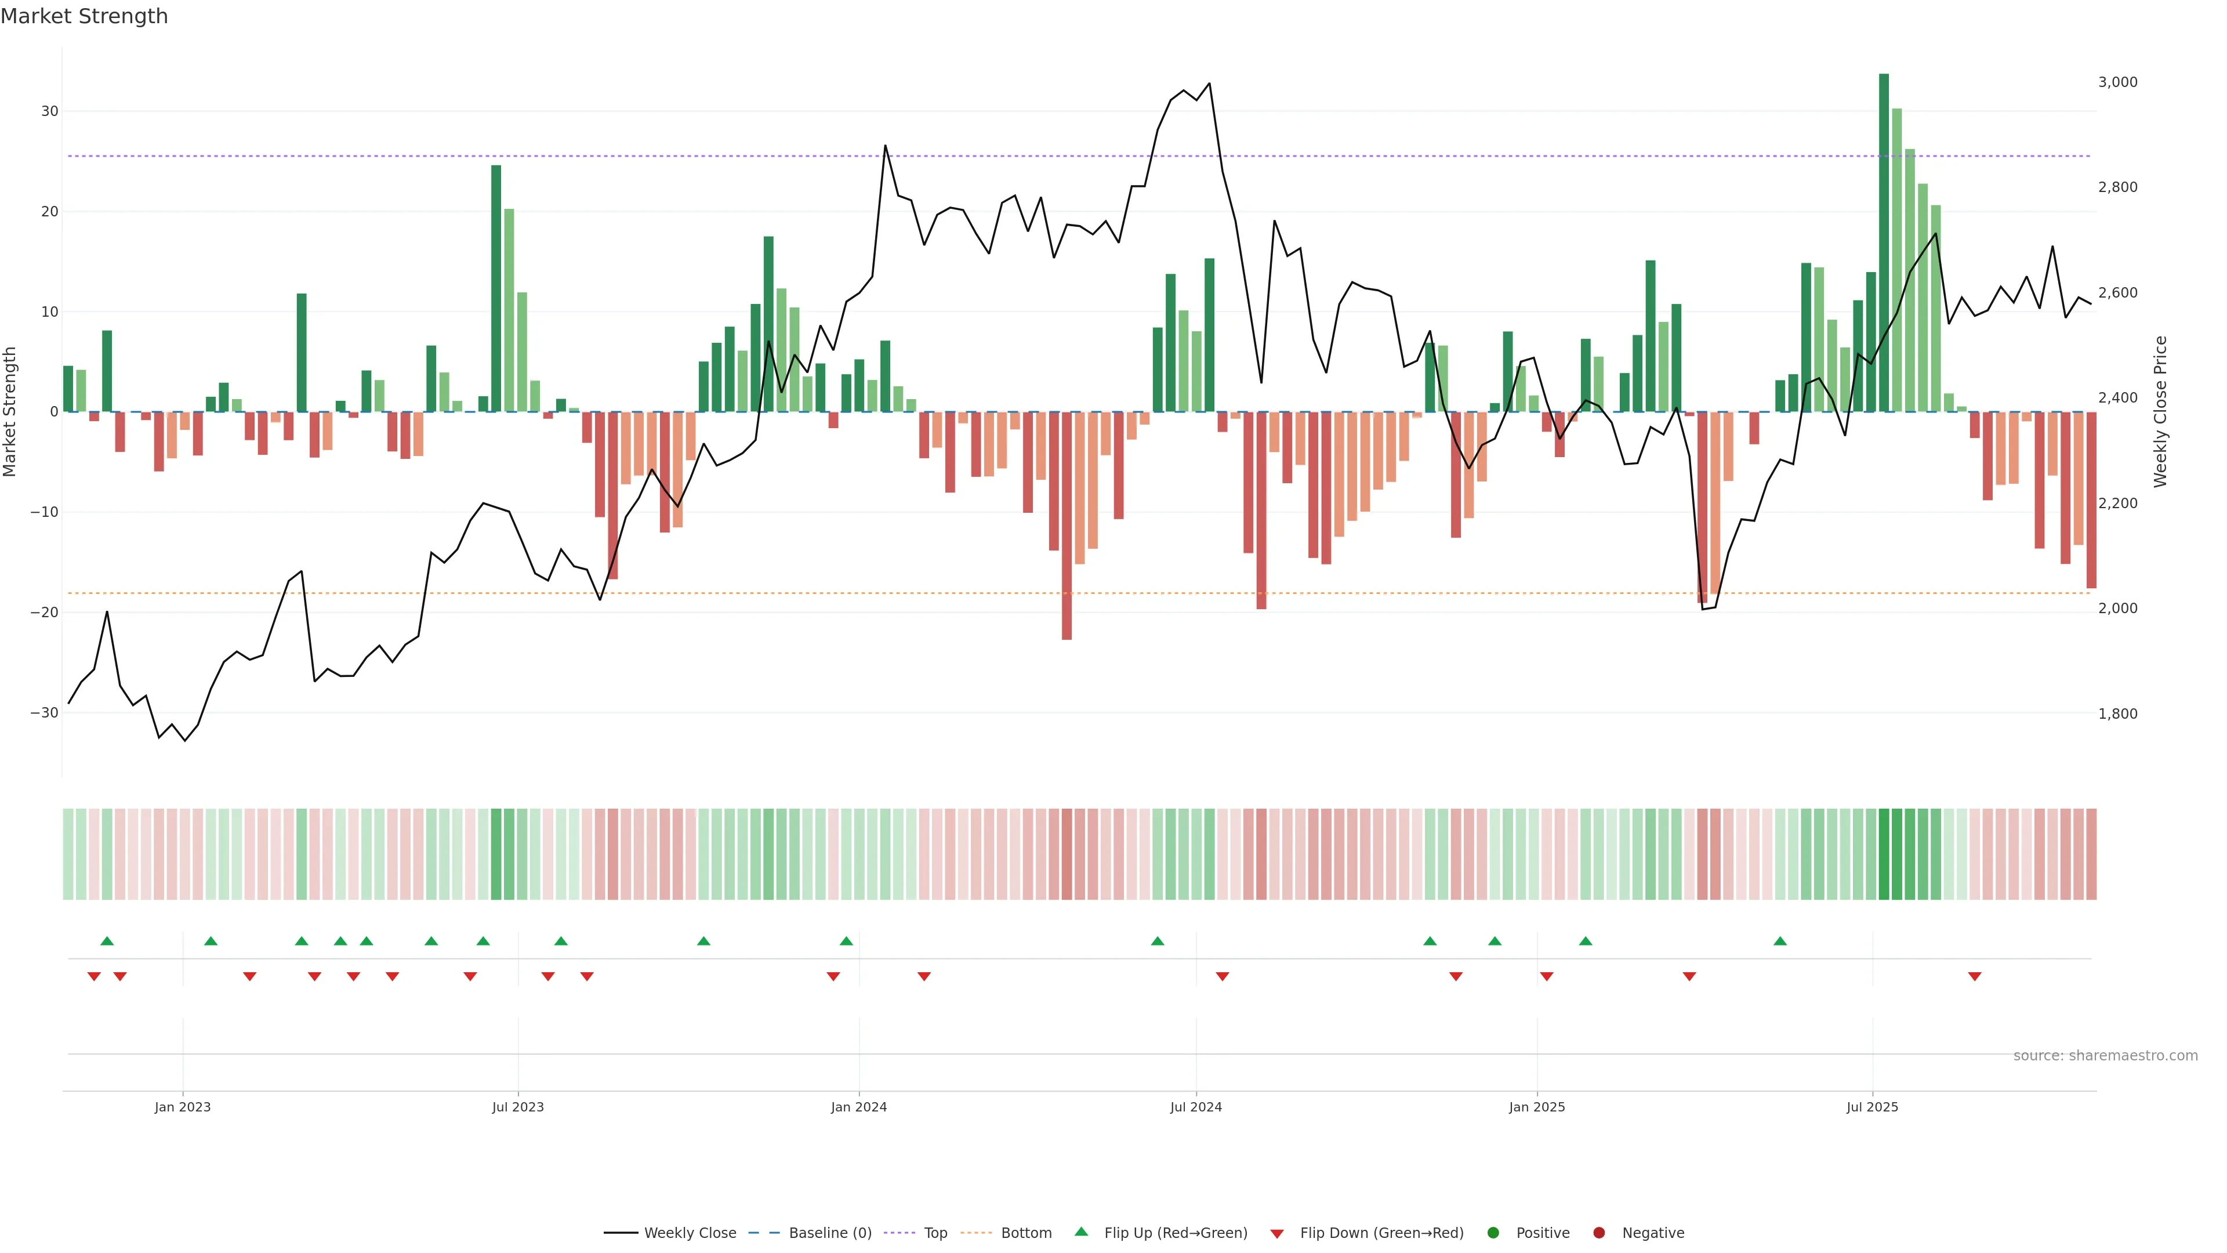Click the last green flip-up triangle marker
Screen dimensions: 2227x1253
pos(1780,941)
